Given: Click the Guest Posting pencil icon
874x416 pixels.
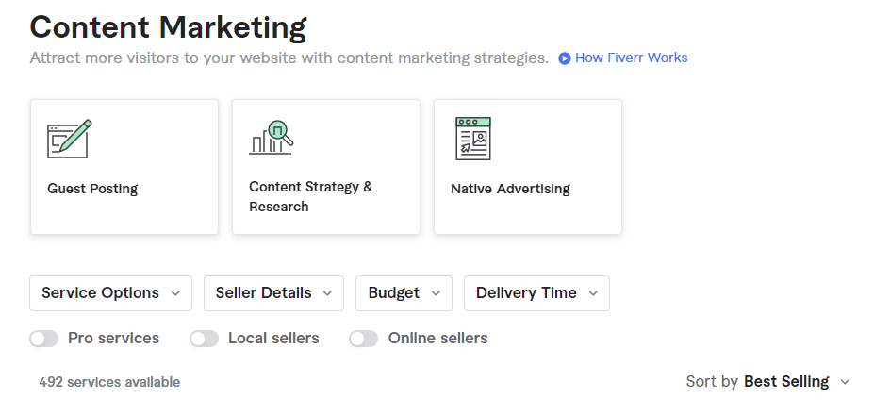Looking at the screenshot, I should 69,139.
